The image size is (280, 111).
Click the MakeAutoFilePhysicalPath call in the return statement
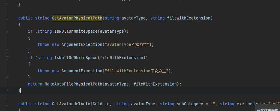pos(74,84)
